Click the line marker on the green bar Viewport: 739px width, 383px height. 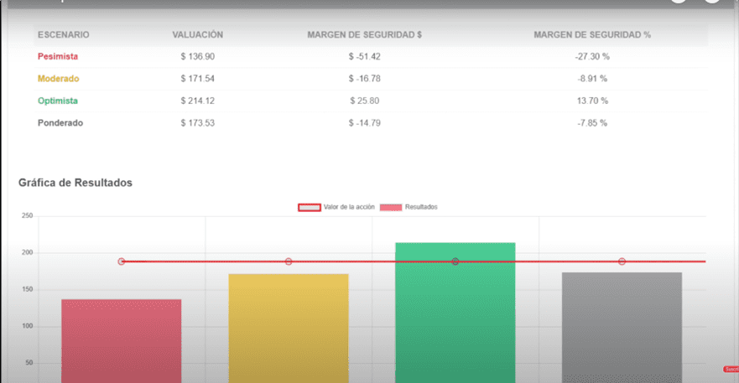455,261
